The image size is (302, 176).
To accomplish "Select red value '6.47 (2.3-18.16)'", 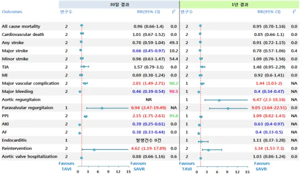I will click(269, 99).
